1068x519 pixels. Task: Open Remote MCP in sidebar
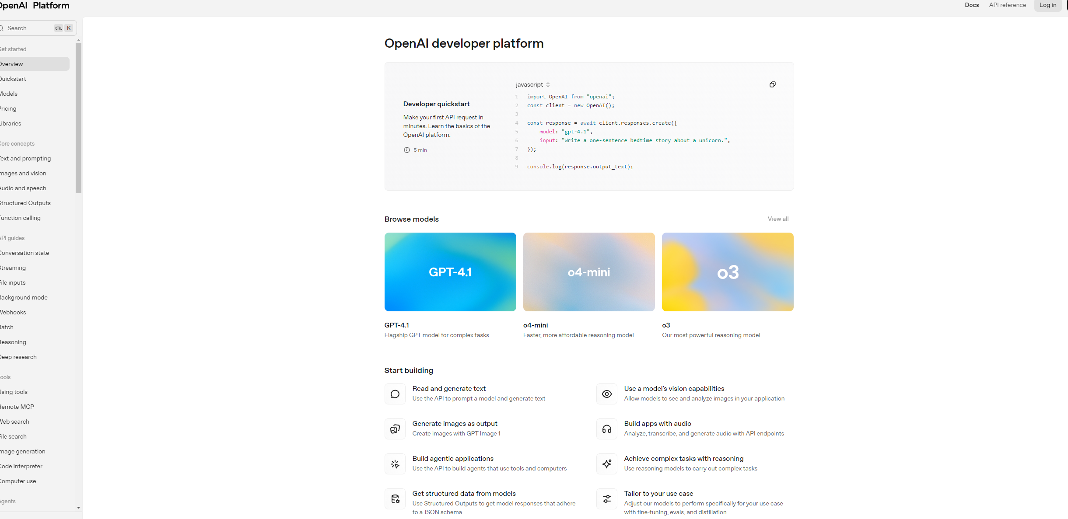tap(34, 407)
